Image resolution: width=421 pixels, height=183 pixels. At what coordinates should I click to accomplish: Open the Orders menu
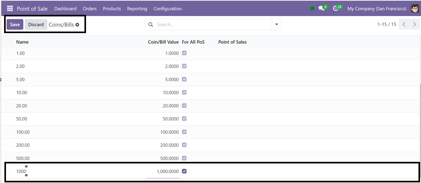pos(90,9)
